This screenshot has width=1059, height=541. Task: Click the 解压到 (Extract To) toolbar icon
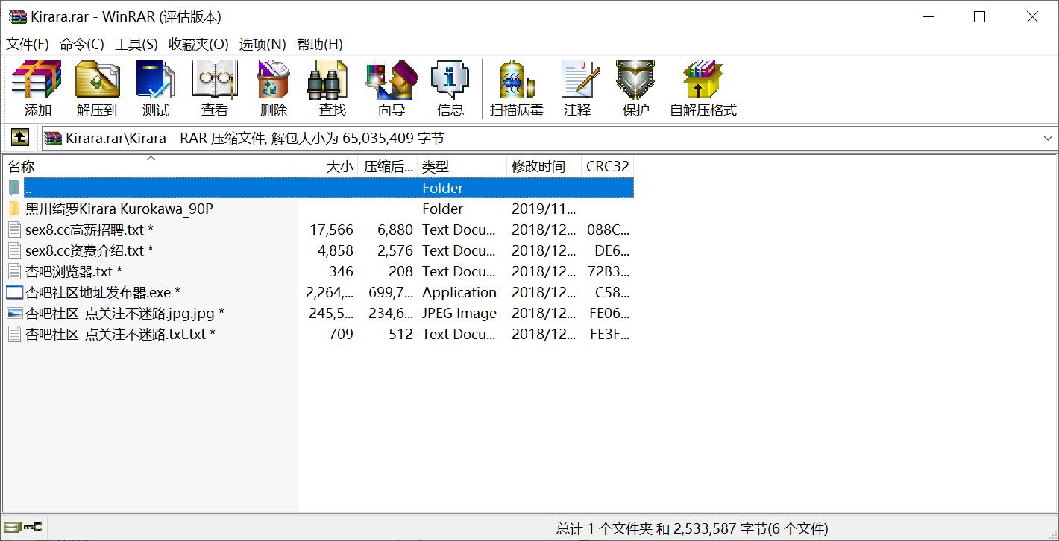pos(97,80)
